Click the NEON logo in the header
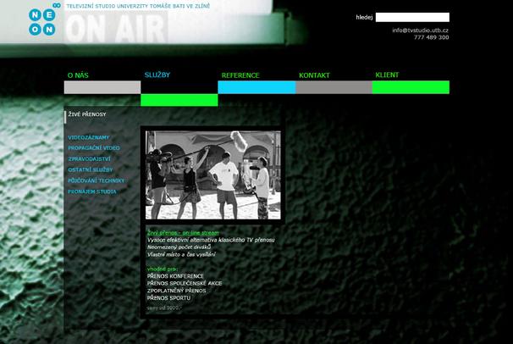 click(x=42, y=22)
